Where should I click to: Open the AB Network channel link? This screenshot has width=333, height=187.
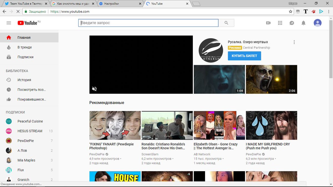click(x=202, y=154)
